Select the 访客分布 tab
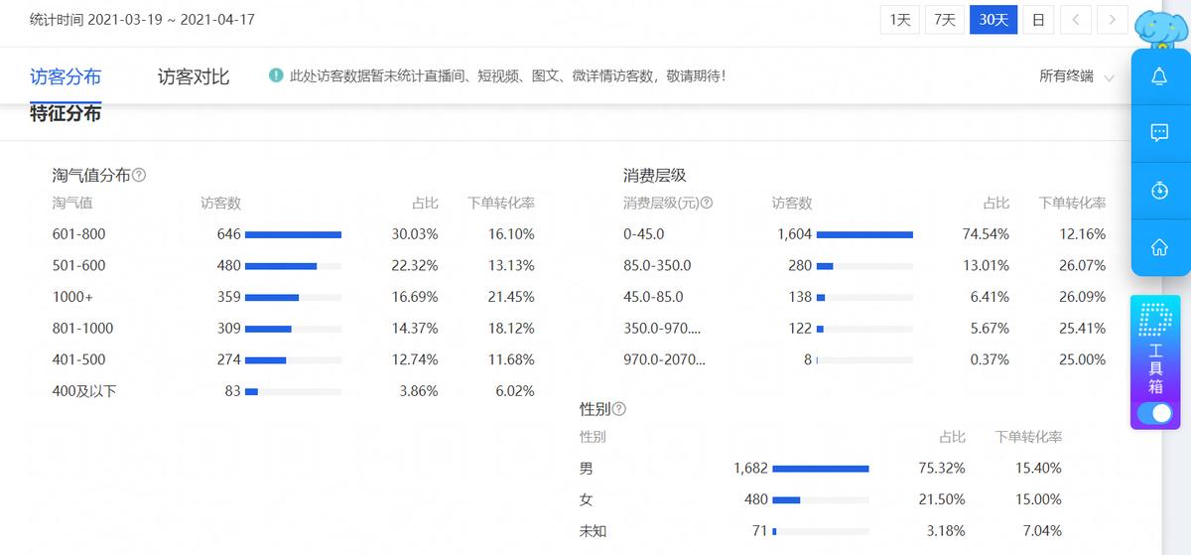This screenshot has height=555, width=1191. [x=66, y=76]
